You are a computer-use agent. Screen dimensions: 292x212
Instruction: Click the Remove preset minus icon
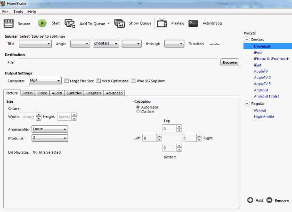(x=269, y=200)
